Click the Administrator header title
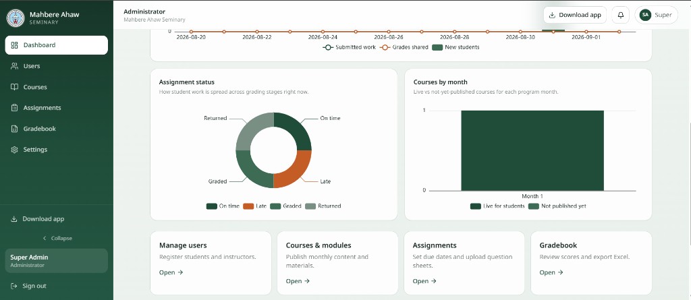 (144, 11)
